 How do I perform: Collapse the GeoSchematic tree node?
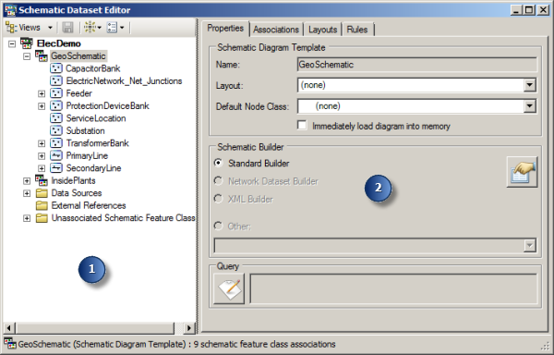click(x=27, y=56)
